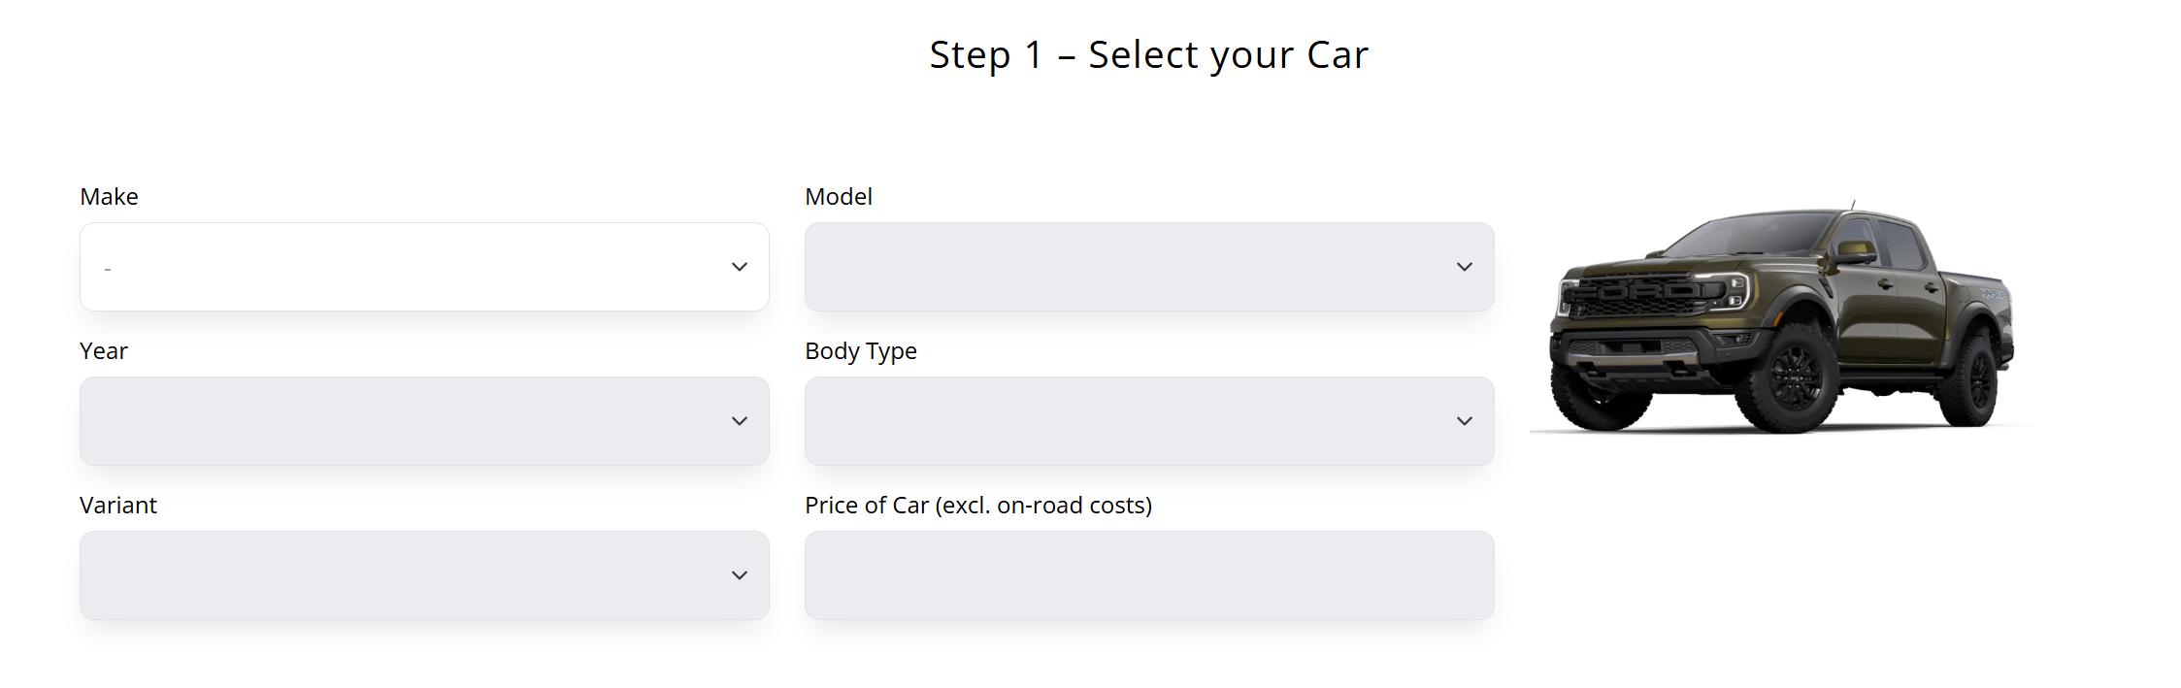This screenshot has width=2181, height=688.
Task: Click the "Price of Car (excl. on-road costs)" label
Action: coord(978,506)
